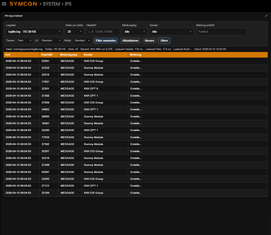The image size is (271, 235).
Task: Focus the ObjektID input field
Action: point(103,31)
